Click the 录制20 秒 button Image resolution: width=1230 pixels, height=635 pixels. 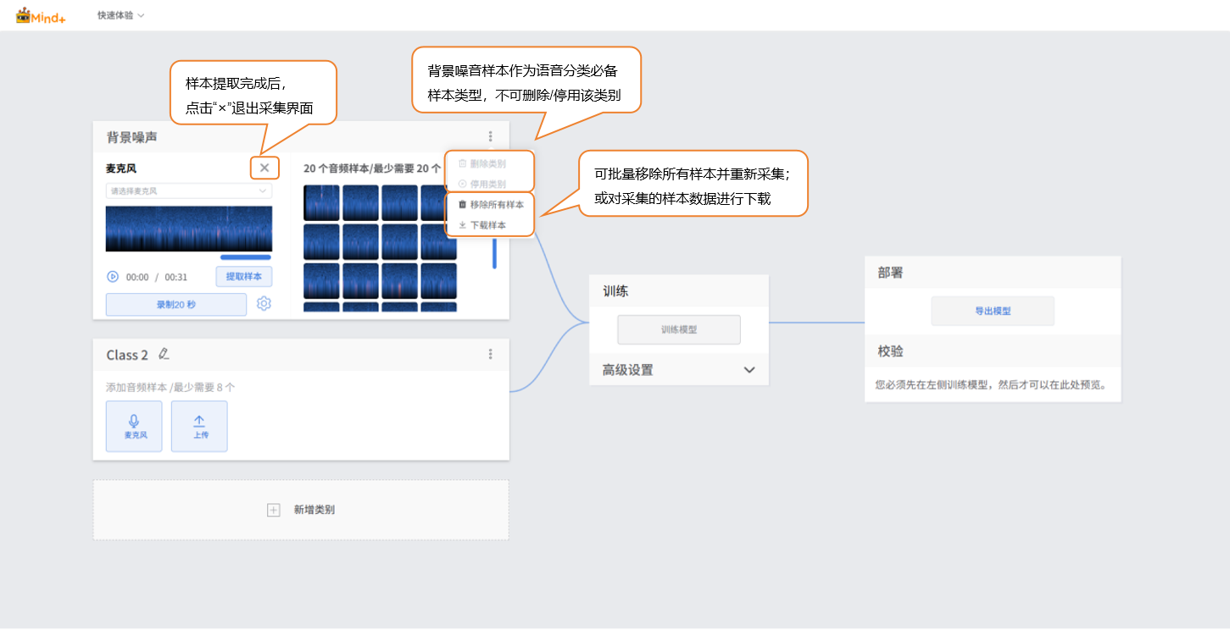(175, 304)
